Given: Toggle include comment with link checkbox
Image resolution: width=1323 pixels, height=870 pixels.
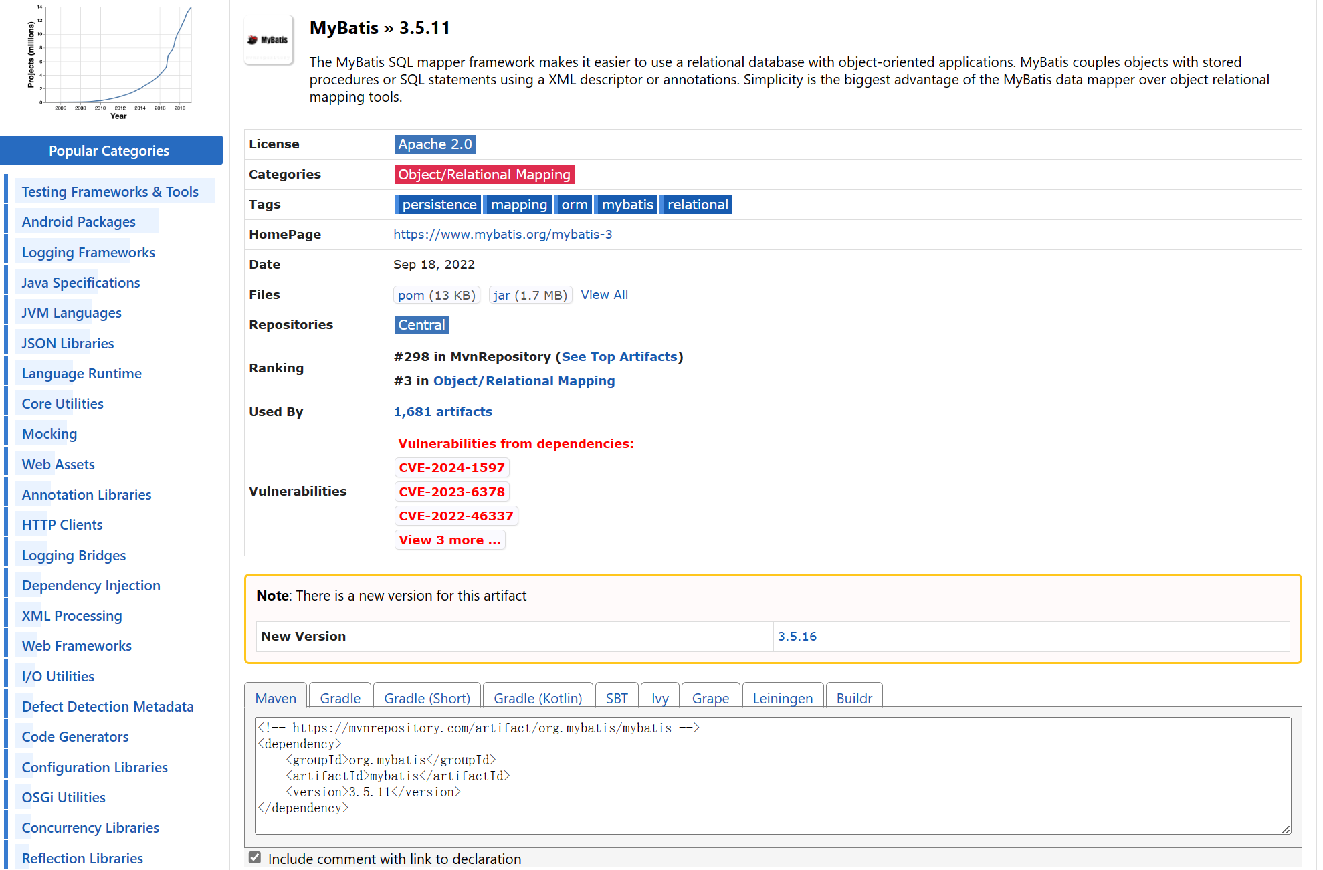Looking at the screenshot, I should point(255,858).
